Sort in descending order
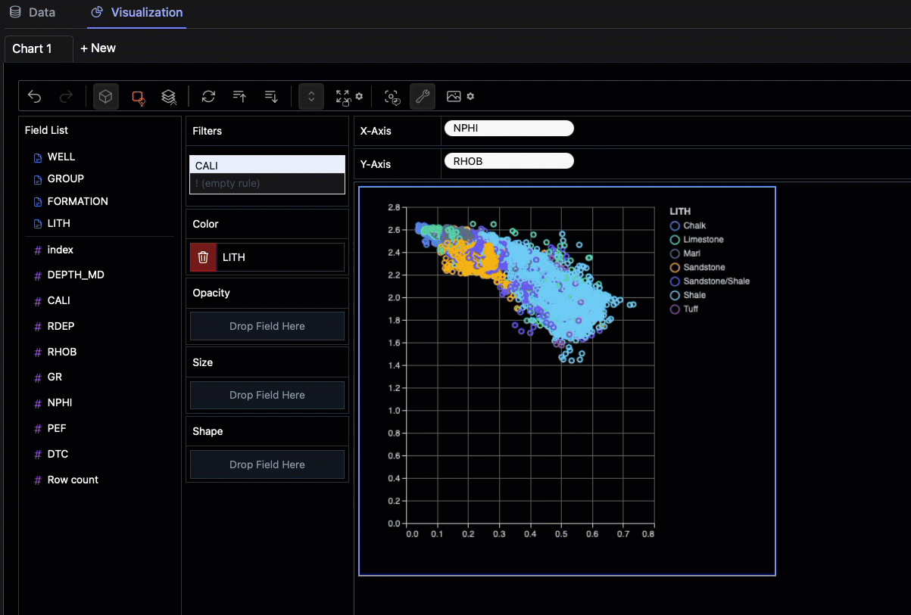This screenshot has width=911, height=615. point(272,96)
